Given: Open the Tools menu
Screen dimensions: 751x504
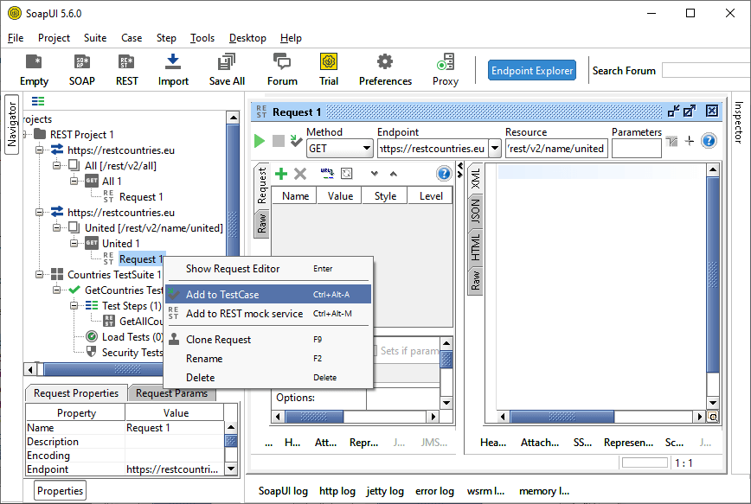Looking at the screenshot, I should pyautogui.click(x=202, y=38).
